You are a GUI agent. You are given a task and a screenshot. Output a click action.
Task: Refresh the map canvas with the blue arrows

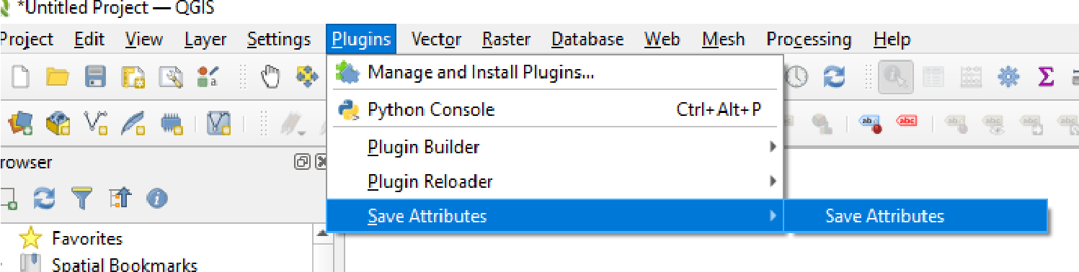pos(834,77)
